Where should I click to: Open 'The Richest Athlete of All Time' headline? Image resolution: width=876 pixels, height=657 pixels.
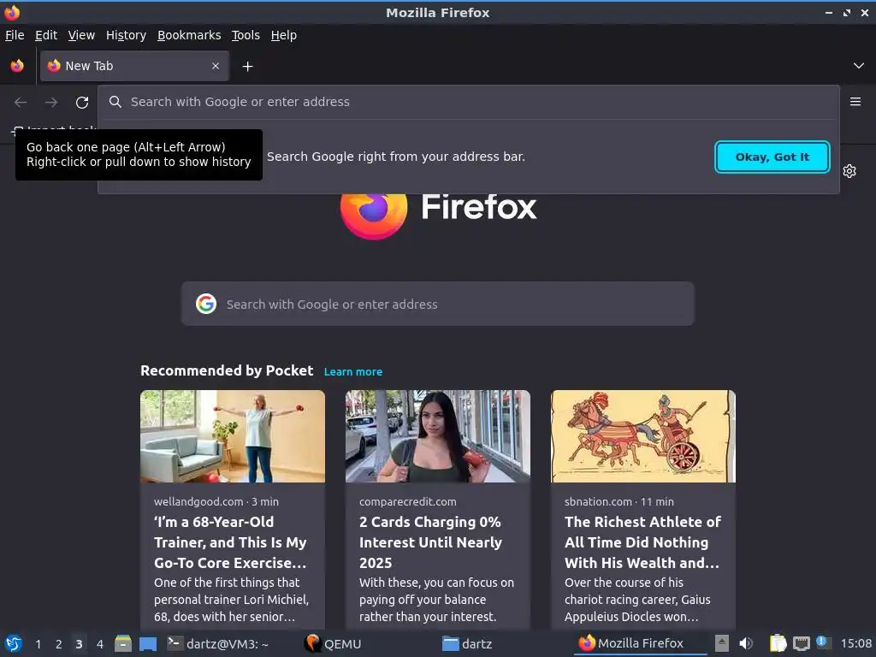click(642, 542)
